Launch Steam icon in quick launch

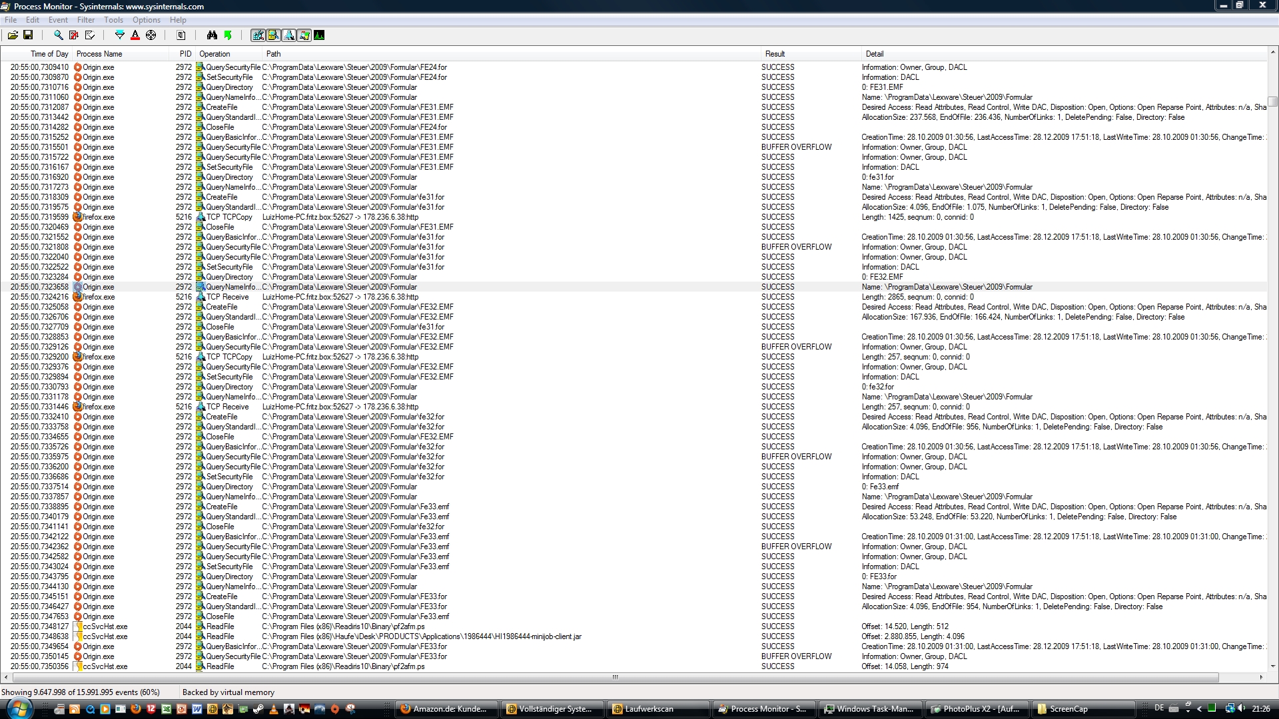tap(258, 709)
